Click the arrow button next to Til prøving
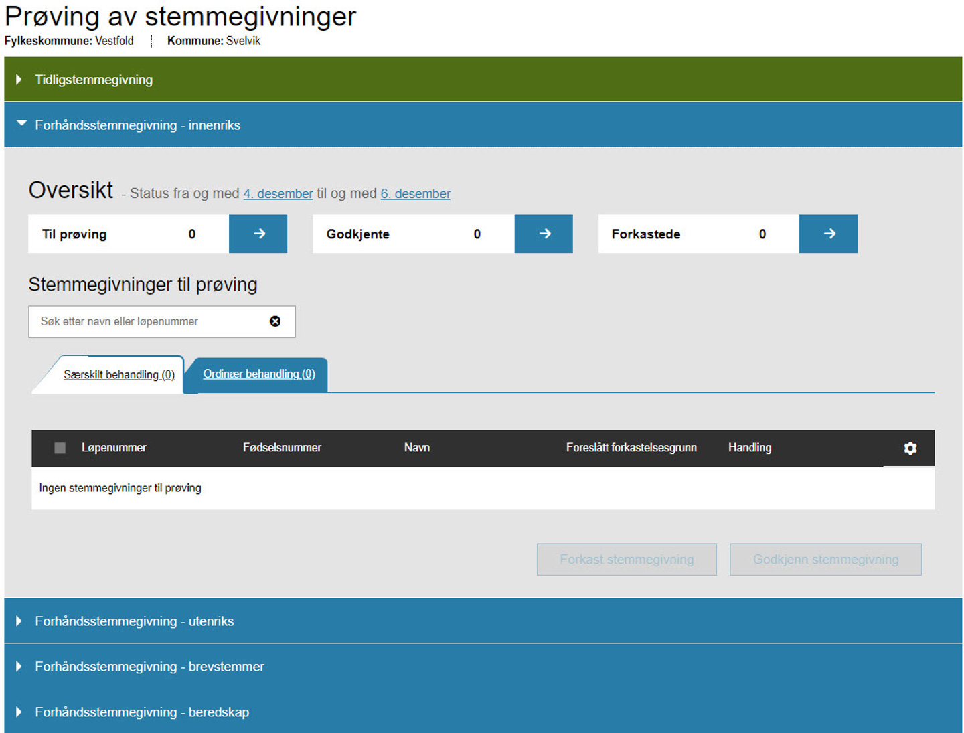Viewport: 964px width, 733px height. pos(258,234)
